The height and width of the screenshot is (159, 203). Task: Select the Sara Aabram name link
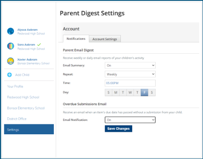26,45
